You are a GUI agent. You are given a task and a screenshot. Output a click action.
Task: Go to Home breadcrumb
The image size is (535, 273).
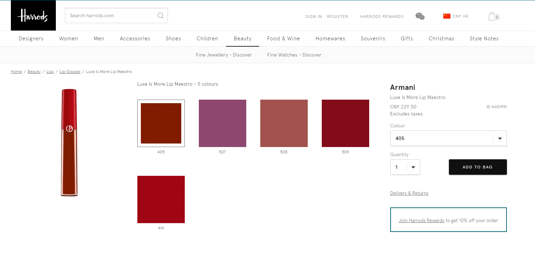16,72
